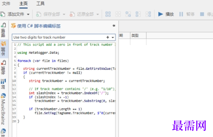Click the 暂停 pause button
Screen dimensions: 213x137
point(187,14)
